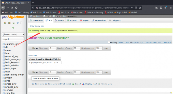Open browser home page icon

tap(16, 8)
